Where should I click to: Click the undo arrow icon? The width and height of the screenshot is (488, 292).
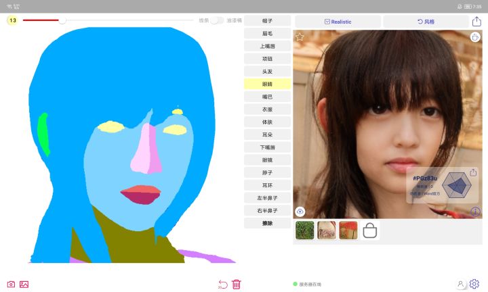coord(223,285)
